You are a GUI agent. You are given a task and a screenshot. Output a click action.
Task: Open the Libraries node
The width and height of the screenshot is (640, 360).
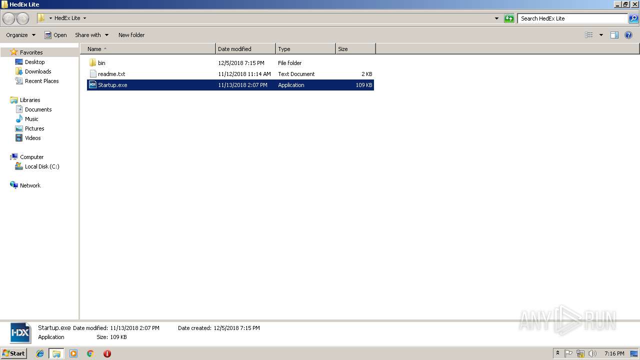29,100
